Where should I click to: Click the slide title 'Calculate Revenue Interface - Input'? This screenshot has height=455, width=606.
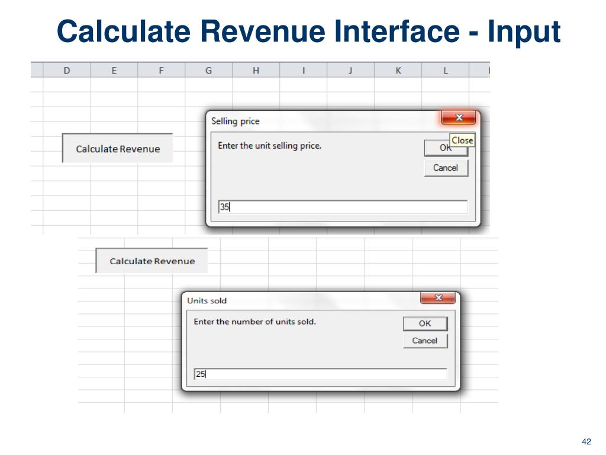(x=308, y=31)
